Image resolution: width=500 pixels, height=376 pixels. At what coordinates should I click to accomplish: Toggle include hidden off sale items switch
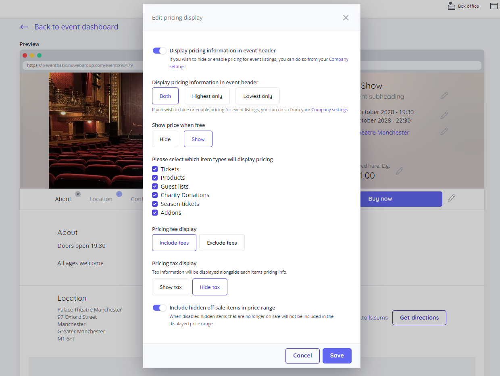click(159, 308)
